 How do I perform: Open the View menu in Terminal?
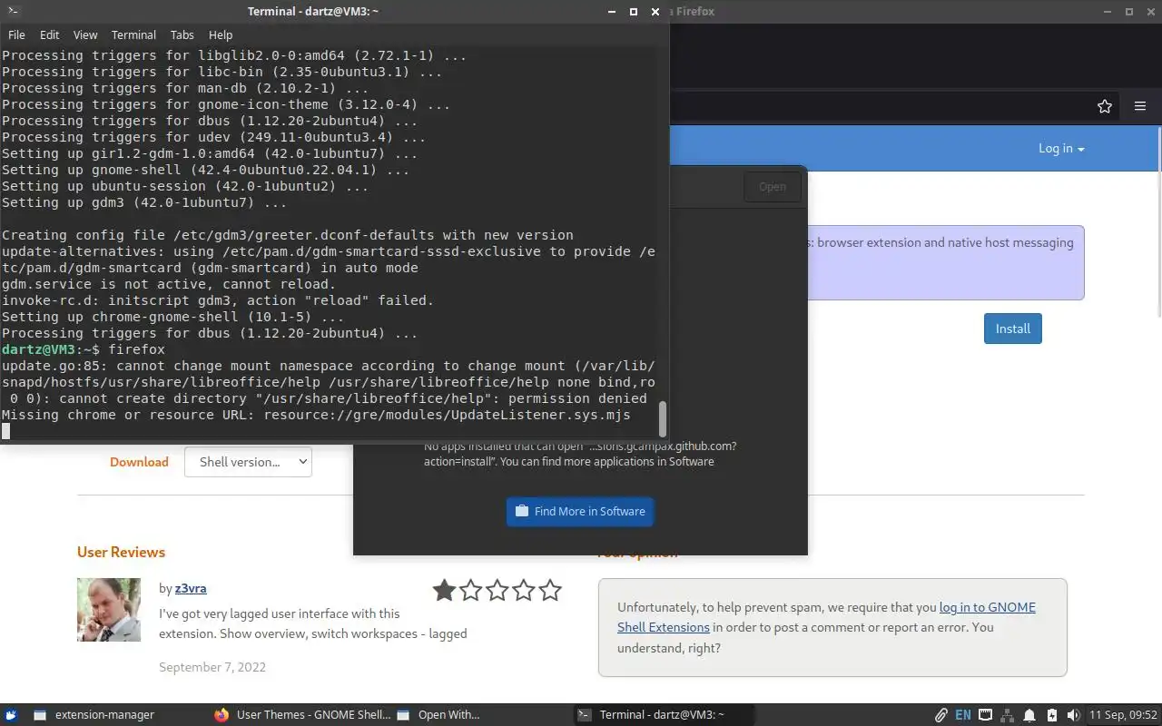(x=85, y=34)
